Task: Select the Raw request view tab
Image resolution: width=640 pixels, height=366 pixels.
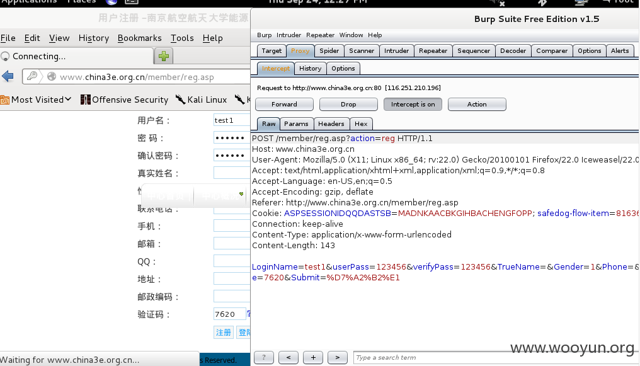Action: pyautogui.click(x=268, y=123)
